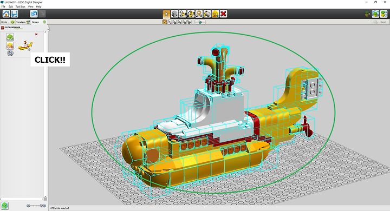Switch to the Bricks tab
Image resolution: width=390 pixels, height=211 pixels.
8,22
